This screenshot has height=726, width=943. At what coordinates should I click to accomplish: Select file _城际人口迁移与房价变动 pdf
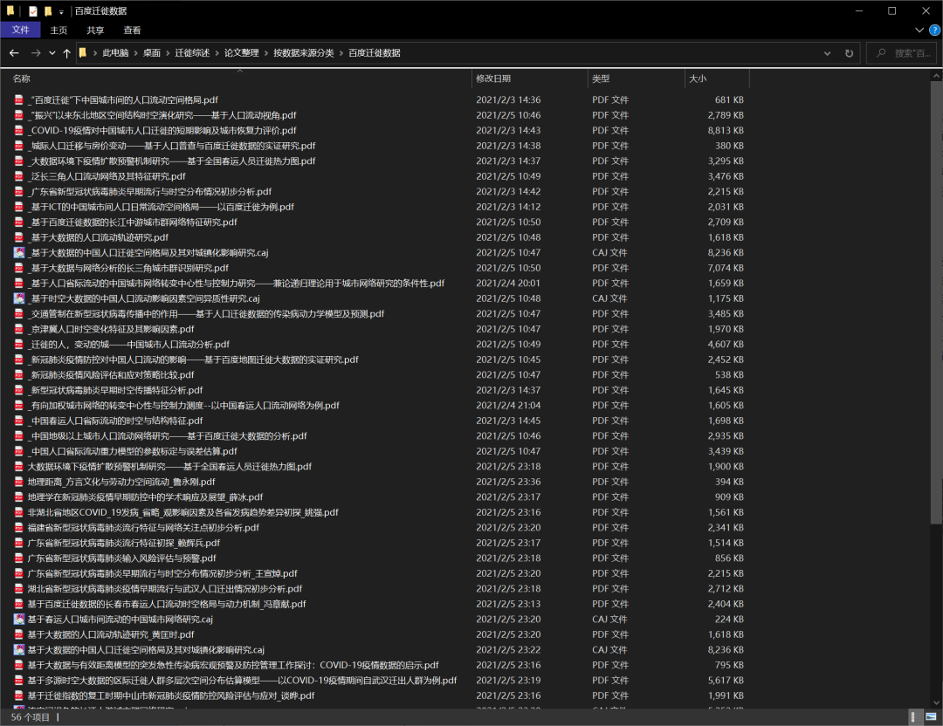(x=173, y=146)
